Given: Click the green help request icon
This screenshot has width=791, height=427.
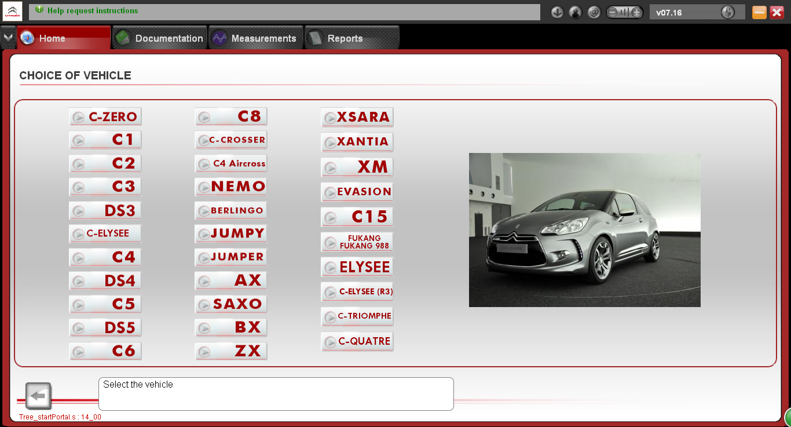Looking at the screenshot, I should coord(39,10).
